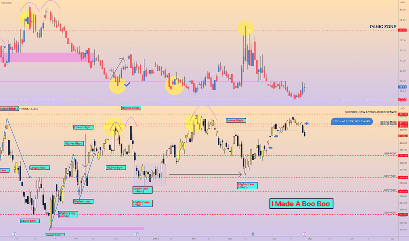
Task: Click the red 370.76 support price label
Action: [403, 192]
